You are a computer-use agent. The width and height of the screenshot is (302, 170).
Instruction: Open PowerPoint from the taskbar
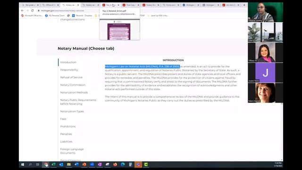point(84,164)
